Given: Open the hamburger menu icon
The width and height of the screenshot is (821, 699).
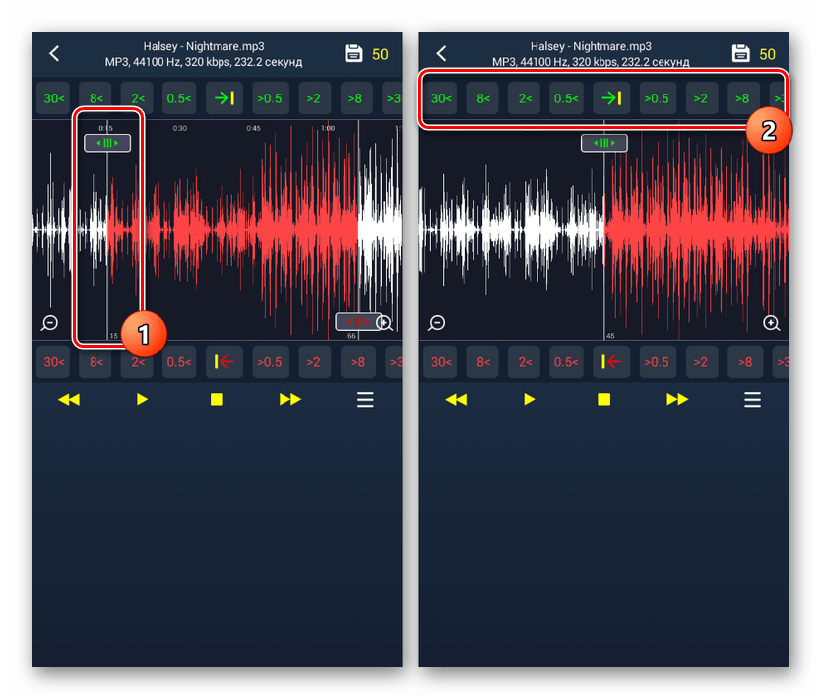Looking at the screenshot, I should point(364,399).
